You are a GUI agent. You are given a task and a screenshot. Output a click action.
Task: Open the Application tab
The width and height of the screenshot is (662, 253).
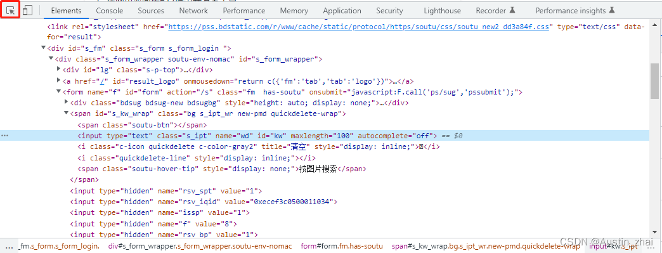click(x=342, y=11)
